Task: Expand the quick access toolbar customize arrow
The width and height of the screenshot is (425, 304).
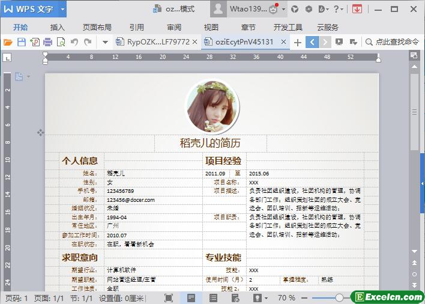Action: coord(105,42)
